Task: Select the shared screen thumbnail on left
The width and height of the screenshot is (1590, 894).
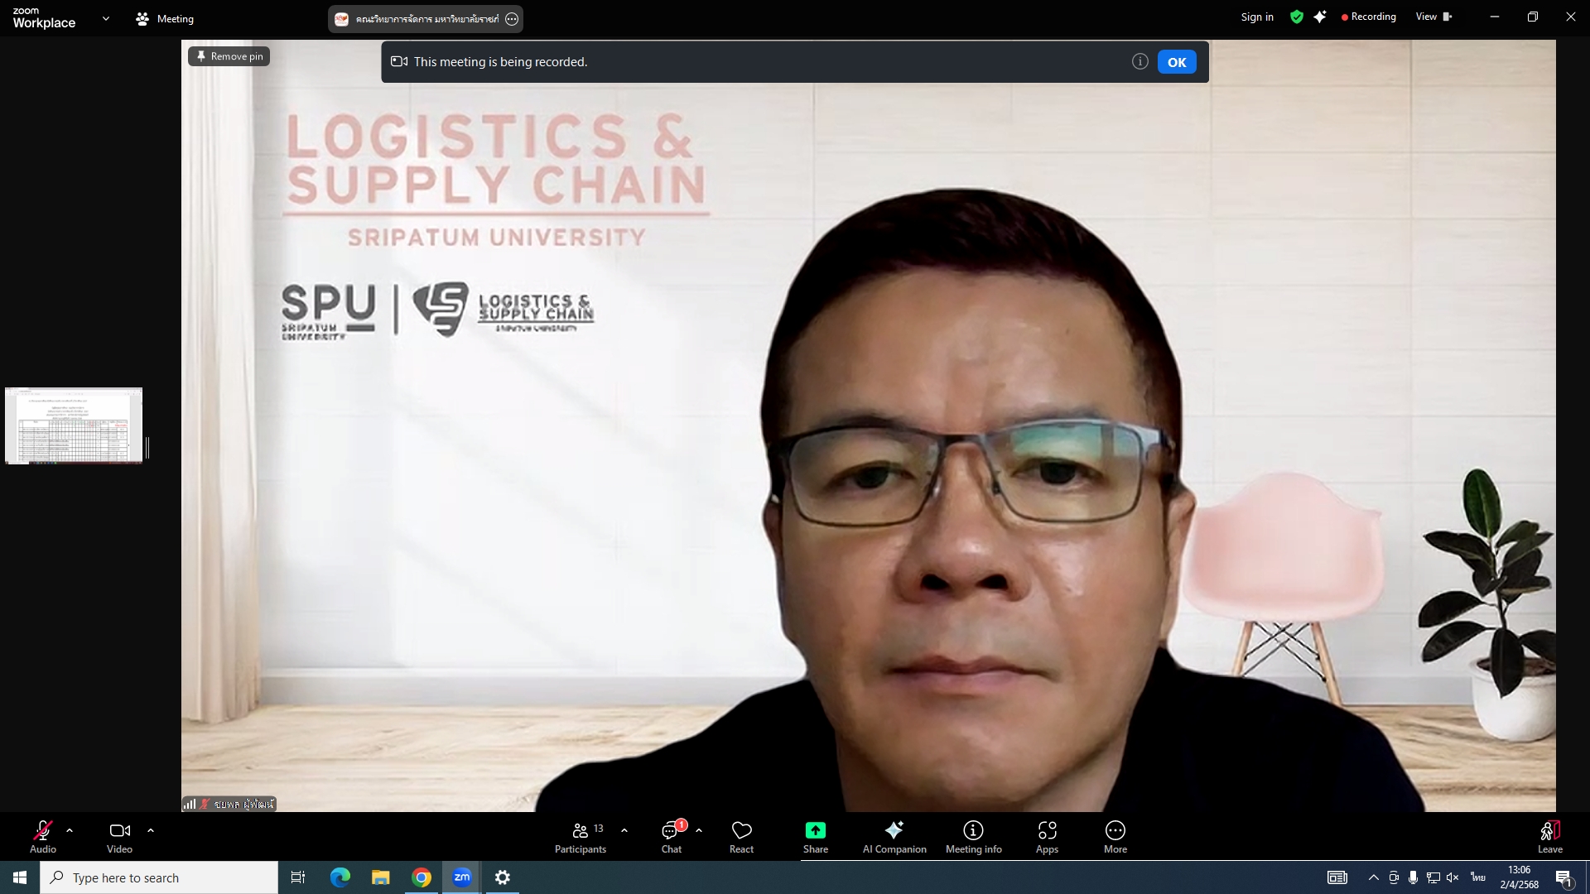Action: tap(74, 425)
